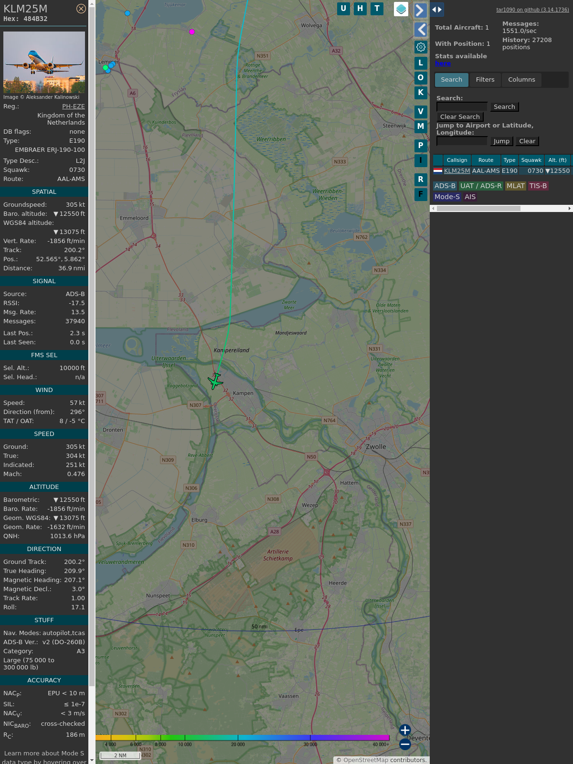The image size is (573, 764).
Task: Open the settings gear on map
Action: (x=421, y=47)
